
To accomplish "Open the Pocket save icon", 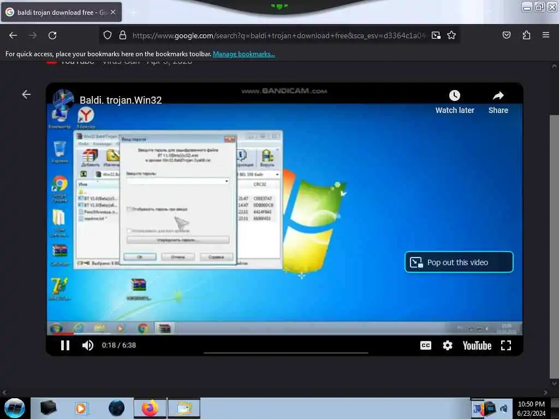I will click(x=506, y=35).
